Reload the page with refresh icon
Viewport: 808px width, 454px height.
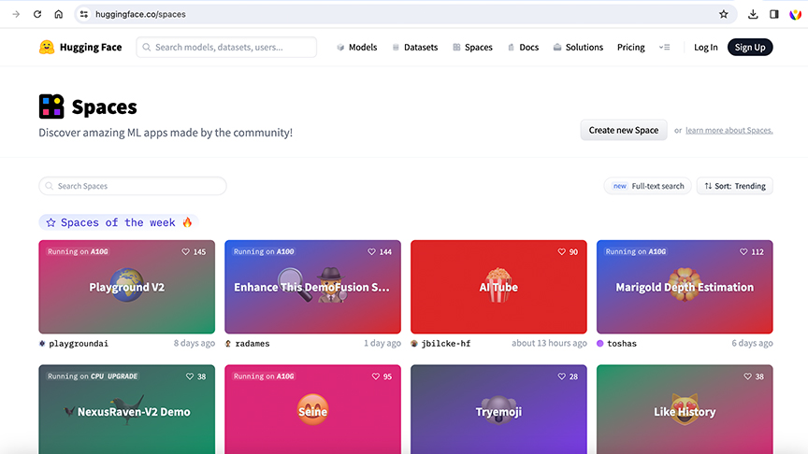(x=37, y=14)
